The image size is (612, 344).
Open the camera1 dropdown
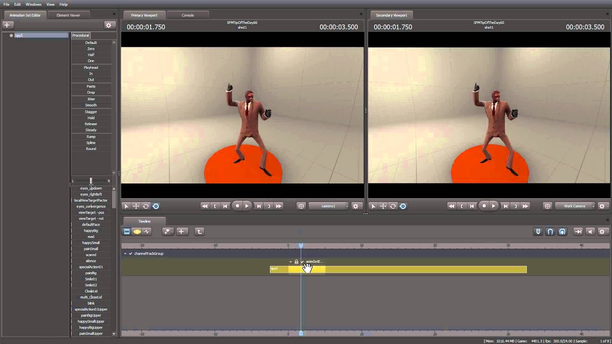coord(328,206)
